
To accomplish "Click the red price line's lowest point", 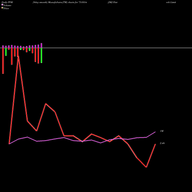I will pyautogui.click(x=146, y=167).
